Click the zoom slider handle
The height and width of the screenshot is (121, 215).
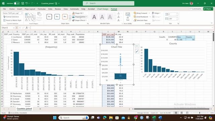tap(200, 113)
